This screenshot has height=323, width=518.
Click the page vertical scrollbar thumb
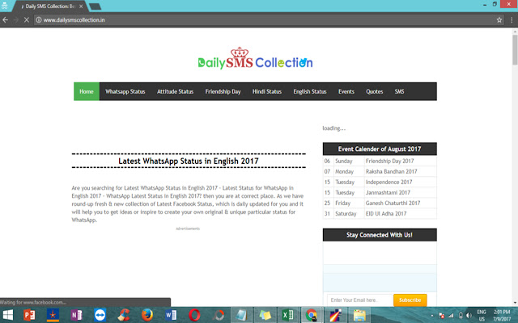[x=515, y=49]
